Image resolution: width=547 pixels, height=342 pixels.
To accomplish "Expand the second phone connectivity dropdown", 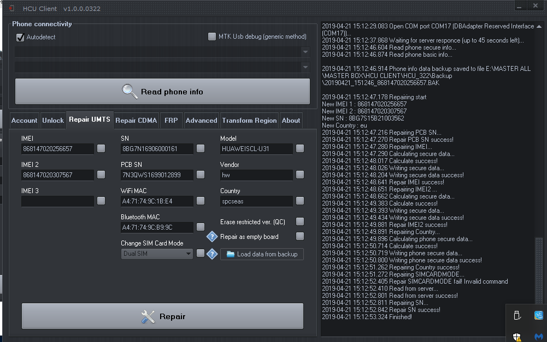I will [305, 67].
